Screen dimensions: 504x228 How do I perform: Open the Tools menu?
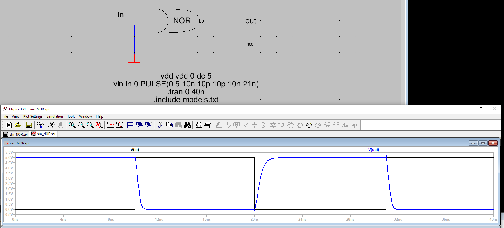[x=71, y=116]
